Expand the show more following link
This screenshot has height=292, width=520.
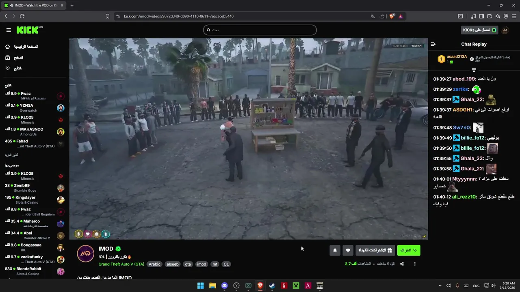pyautogui.click(x=11, y=155)
